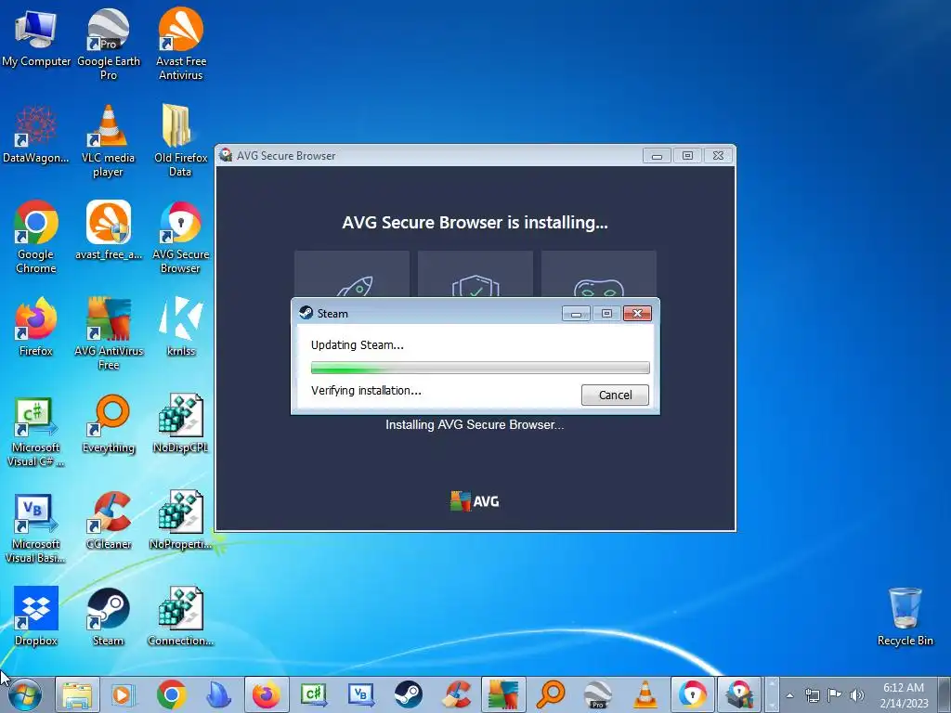Select the Dropbox desktop shortcut
This screenshot has width=951, height=713.
coord(36,616)
